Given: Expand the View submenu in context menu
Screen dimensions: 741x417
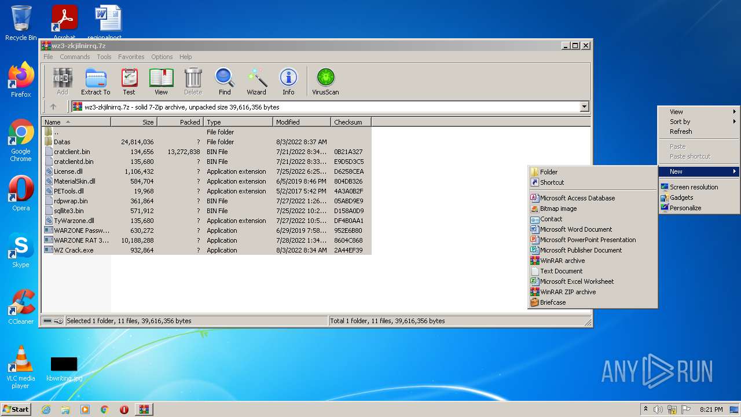Looking at the screenshot, I should pyautogui.click(x=699, y=112).
